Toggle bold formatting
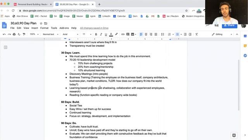Image resolution: width=248 pixels, height=140 pixels. pos(96,34)
